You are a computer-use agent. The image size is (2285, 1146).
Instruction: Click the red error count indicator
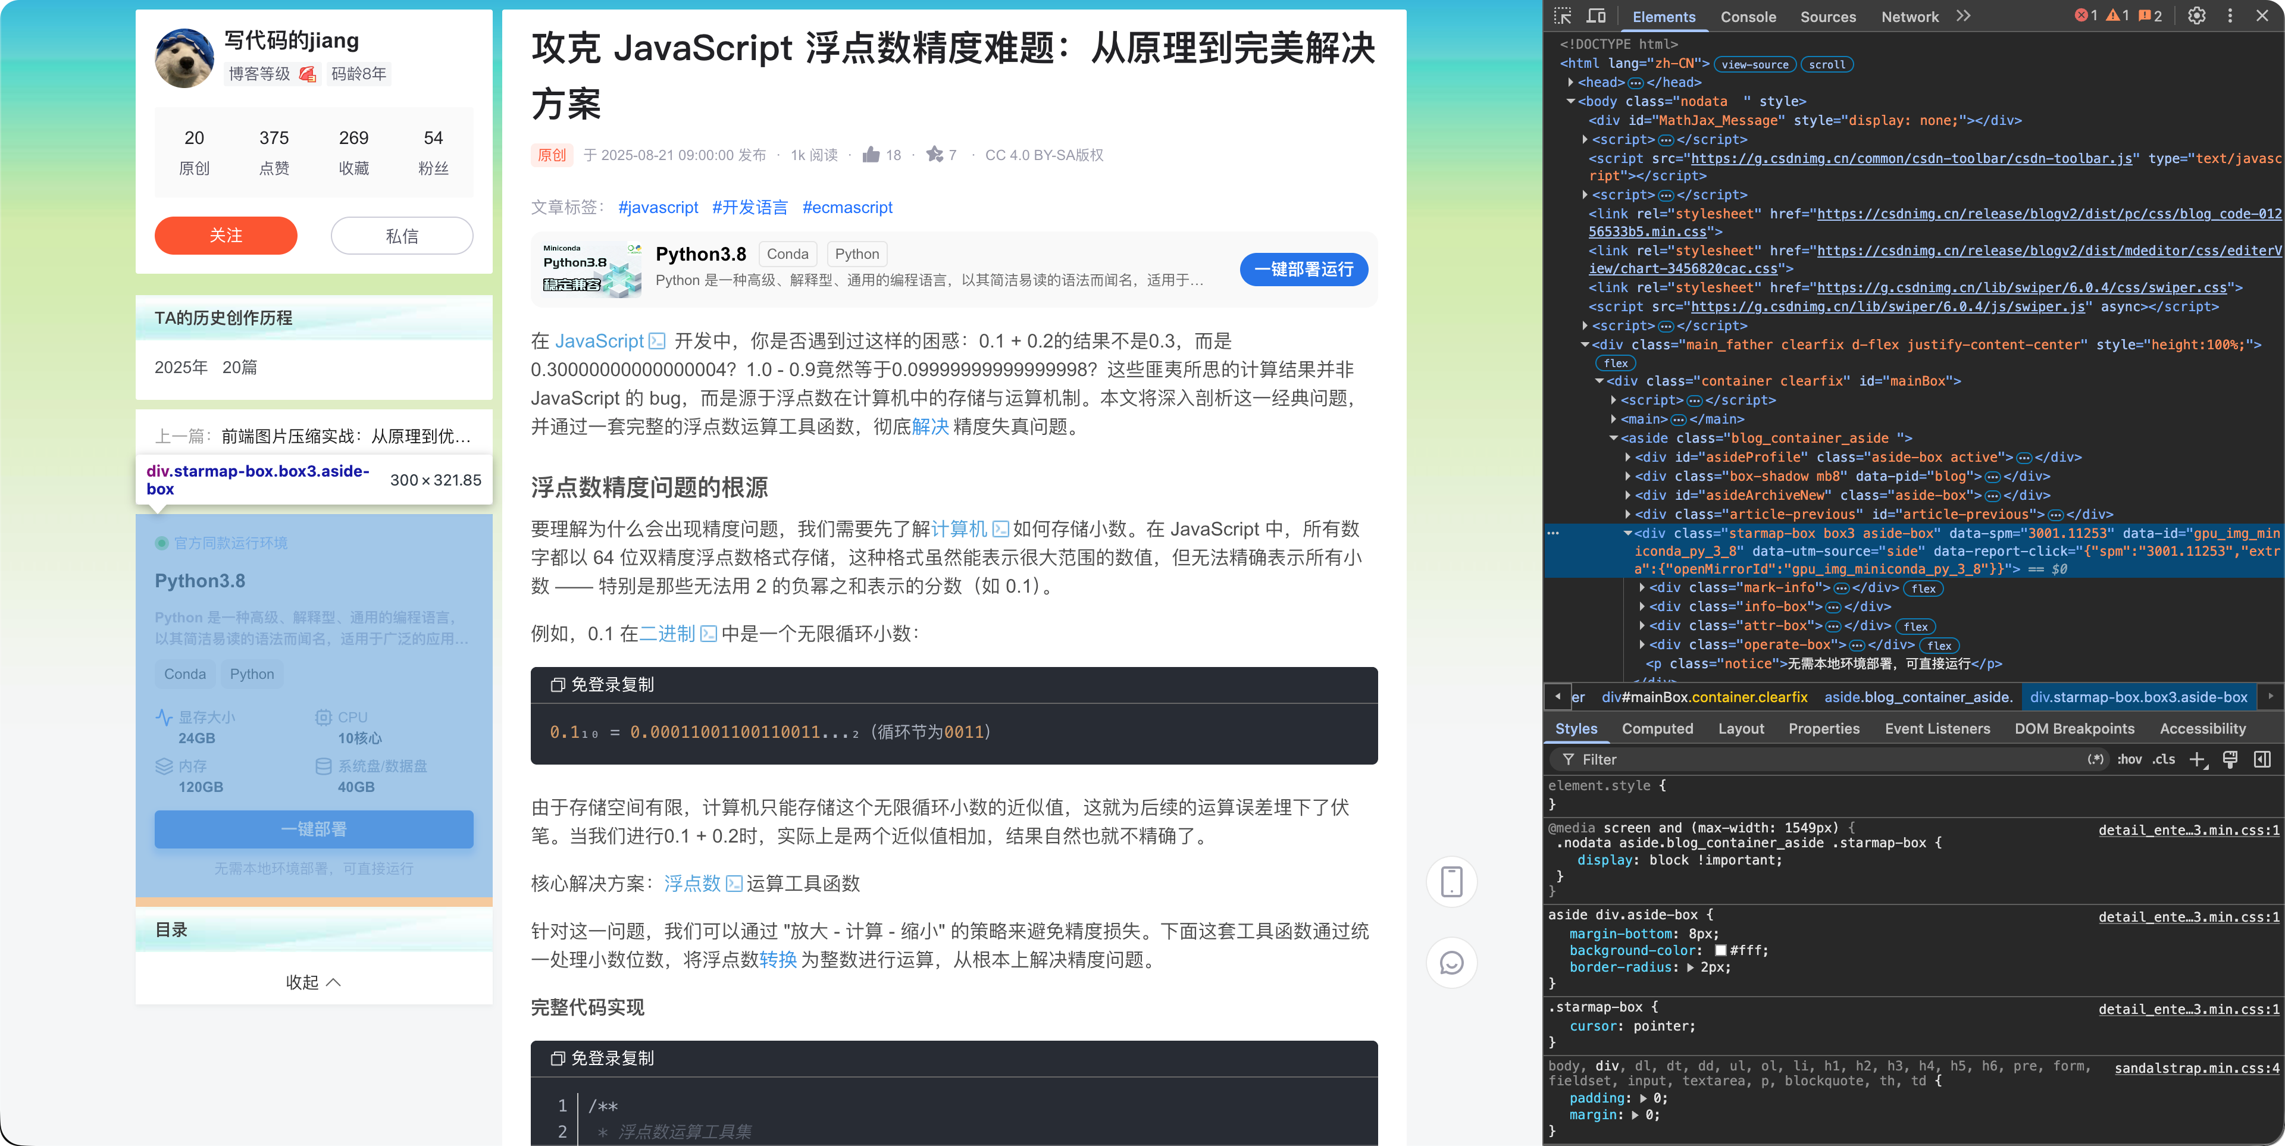click(2086, 16)
